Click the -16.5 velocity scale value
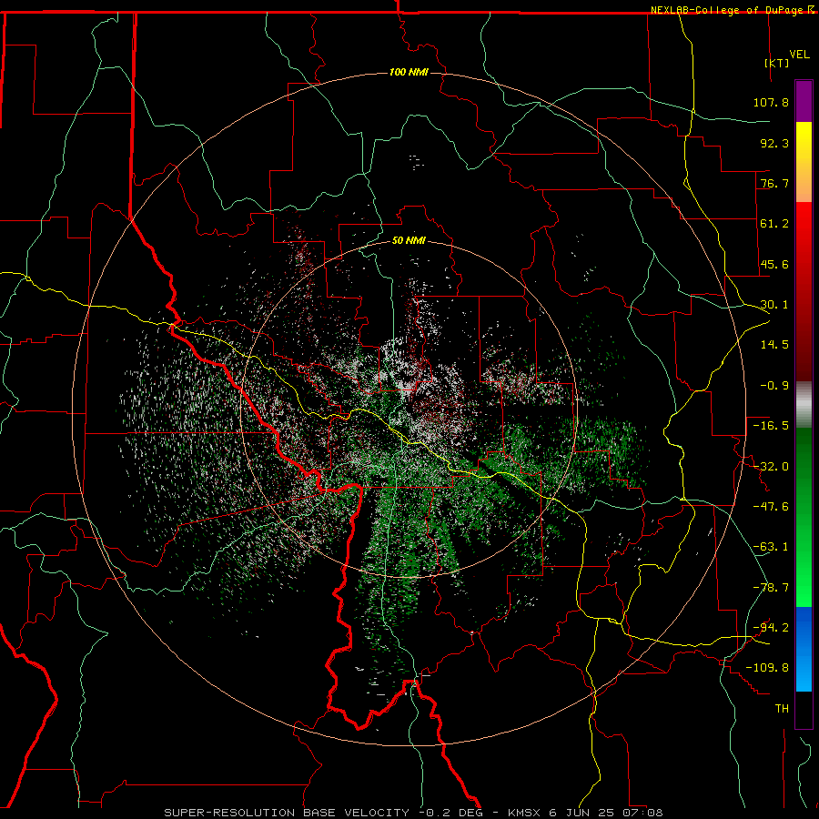819x819 pixels. [771, 426]
